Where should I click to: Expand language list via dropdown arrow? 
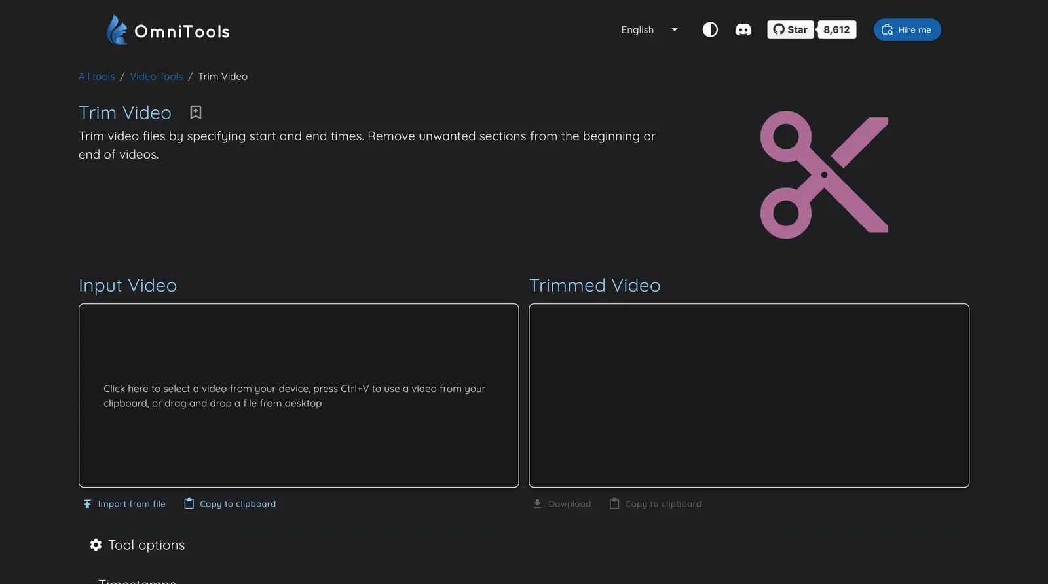(x=675, y=29)
